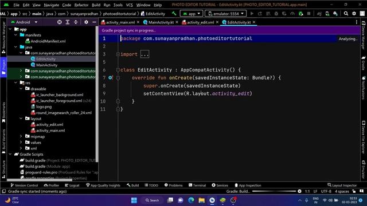Screen dimensions: 367x206
Task: Collapse the manifests folder
Action: point(15,35)
